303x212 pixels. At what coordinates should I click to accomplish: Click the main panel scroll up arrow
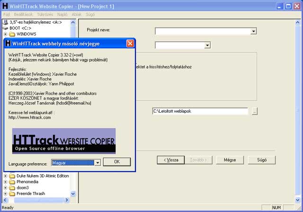click(x=298, y=22)
